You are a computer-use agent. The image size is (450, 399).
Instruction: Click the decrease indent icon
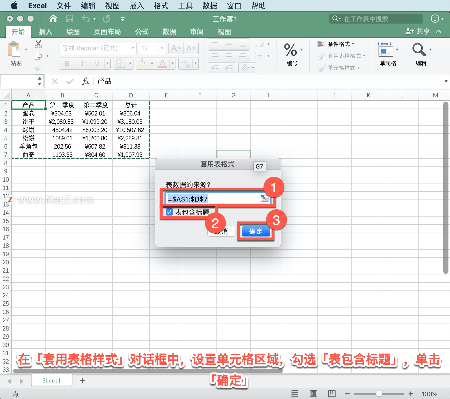215,68
